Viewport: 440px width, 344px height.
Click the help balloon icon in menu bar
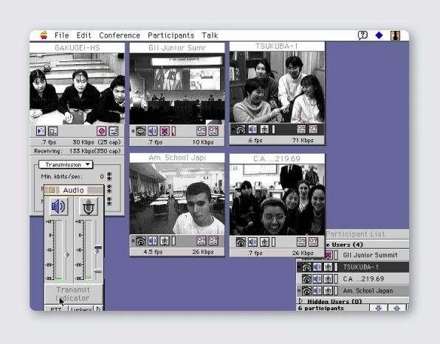click(x=362, y=35)
